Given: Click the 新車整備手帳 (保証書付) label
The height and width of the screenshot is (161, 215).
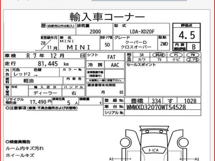Looking at the screenshot, I should 95,74.
